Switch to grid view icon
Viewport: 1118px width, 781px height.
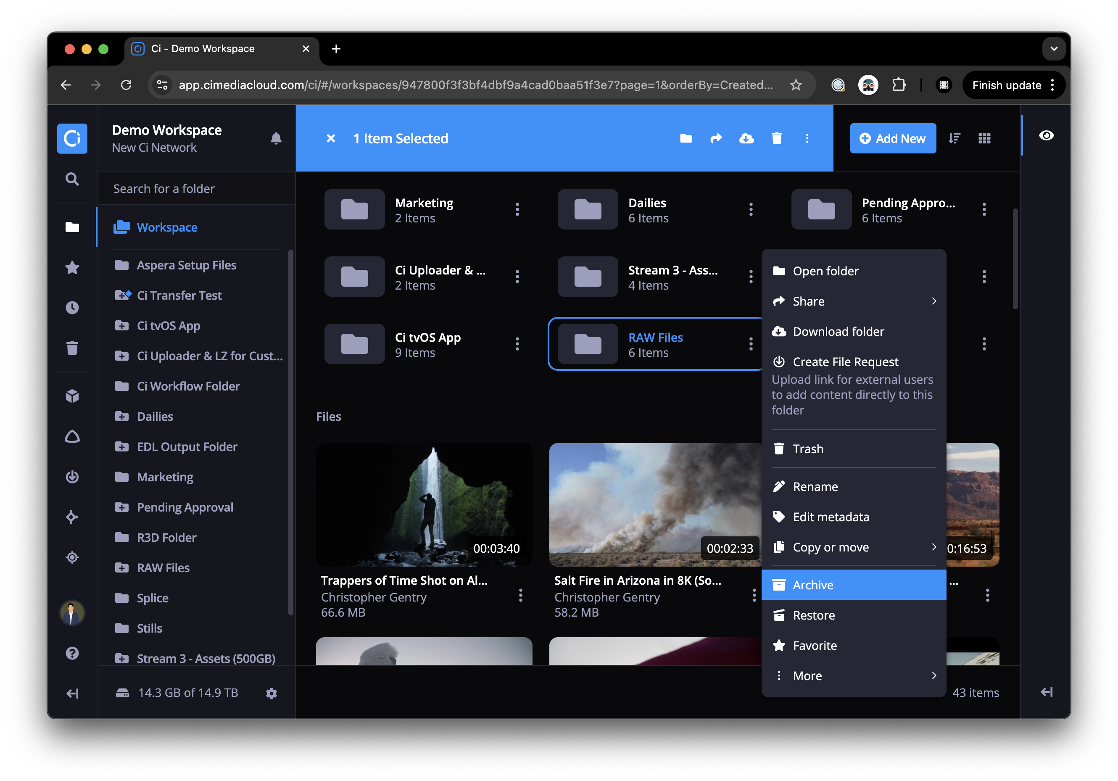(x=985, y=138)
